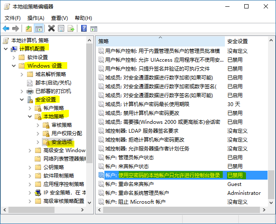Image resolution: width=276 pixels, height=224 pixels.
Task: Click the blue Help toolbar icon
Action: point(84,28)
